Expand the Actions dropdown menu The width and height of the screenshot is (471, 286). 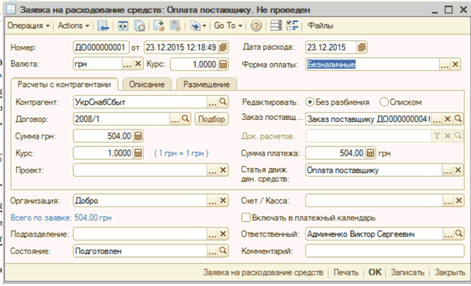[x=73, y=26]
